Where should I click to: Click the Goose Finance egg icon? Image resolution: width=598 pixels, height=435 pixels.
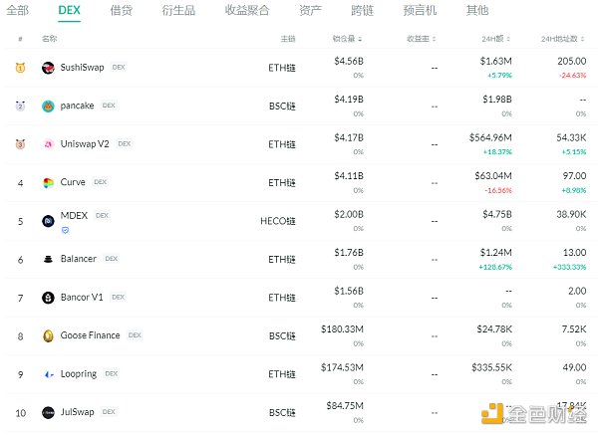(48, 335)
